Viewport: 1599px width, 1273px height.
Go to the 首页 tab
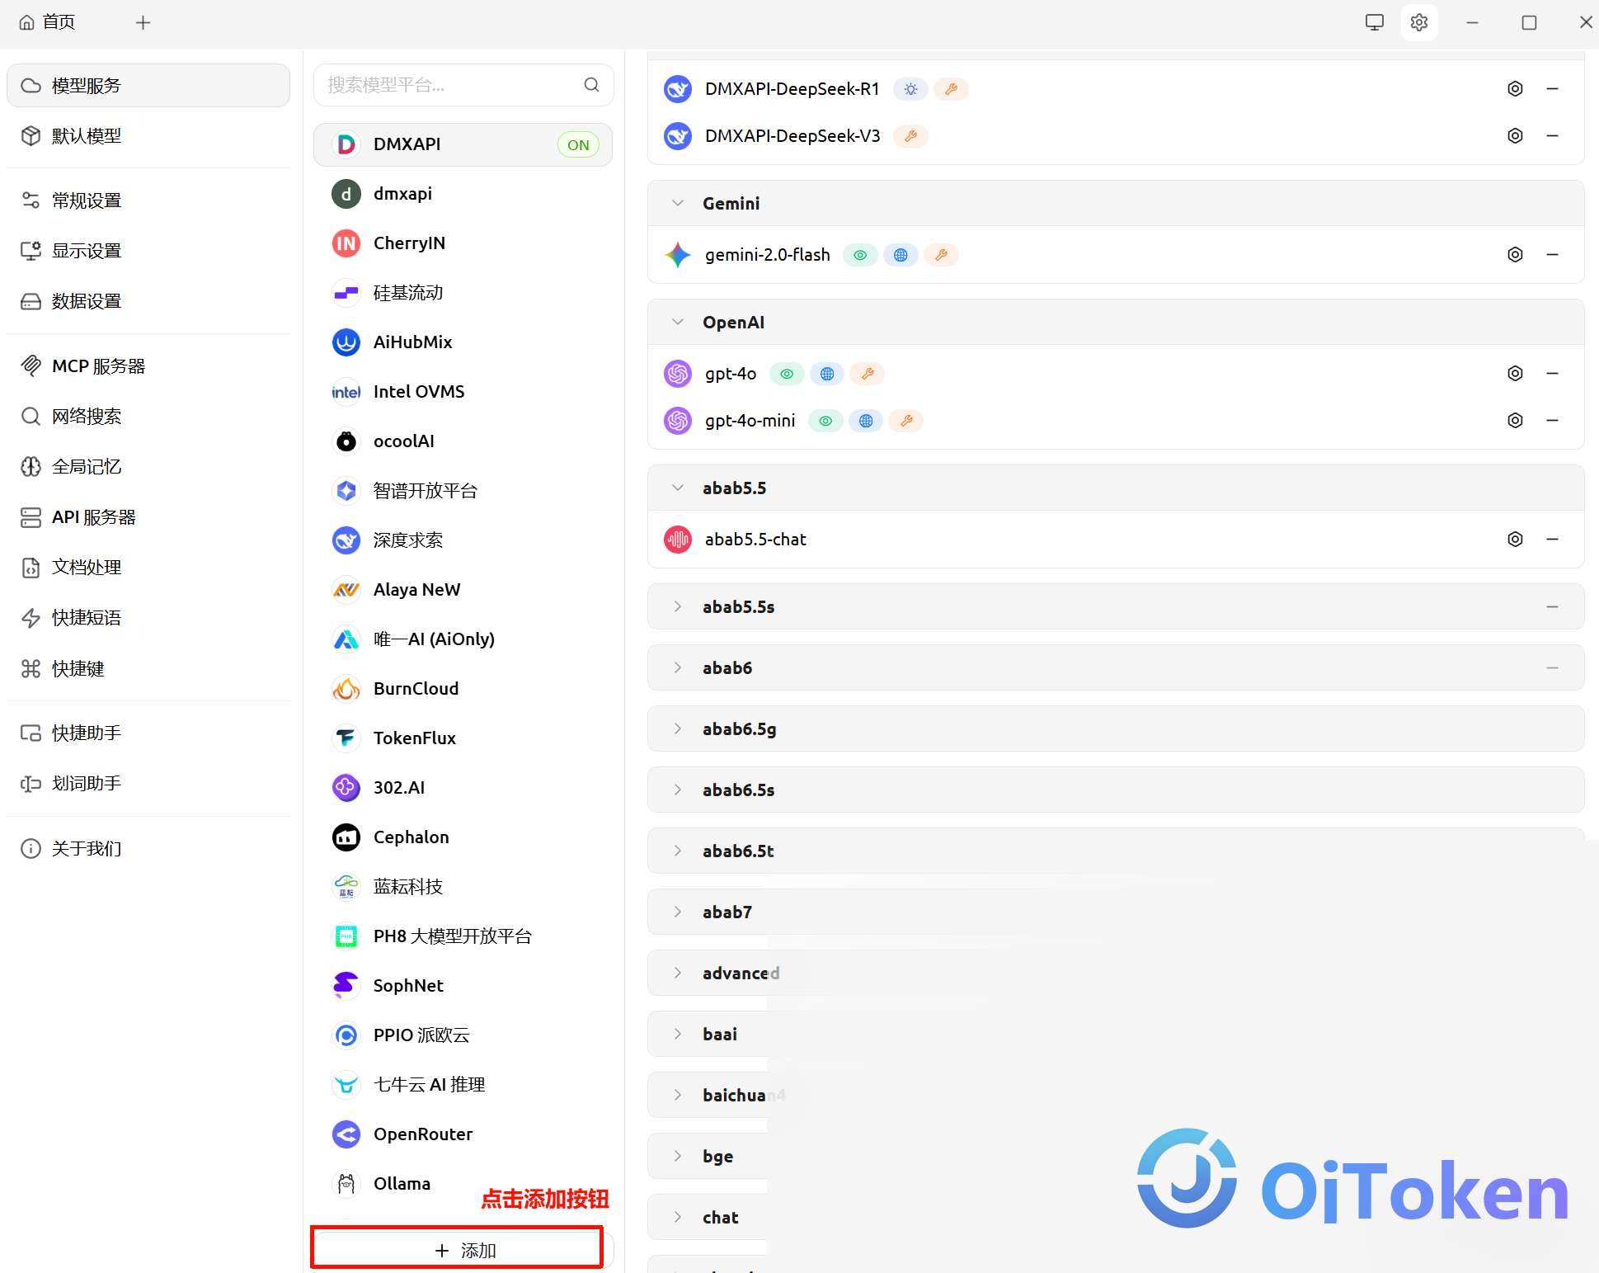click(x=47, y=22)
